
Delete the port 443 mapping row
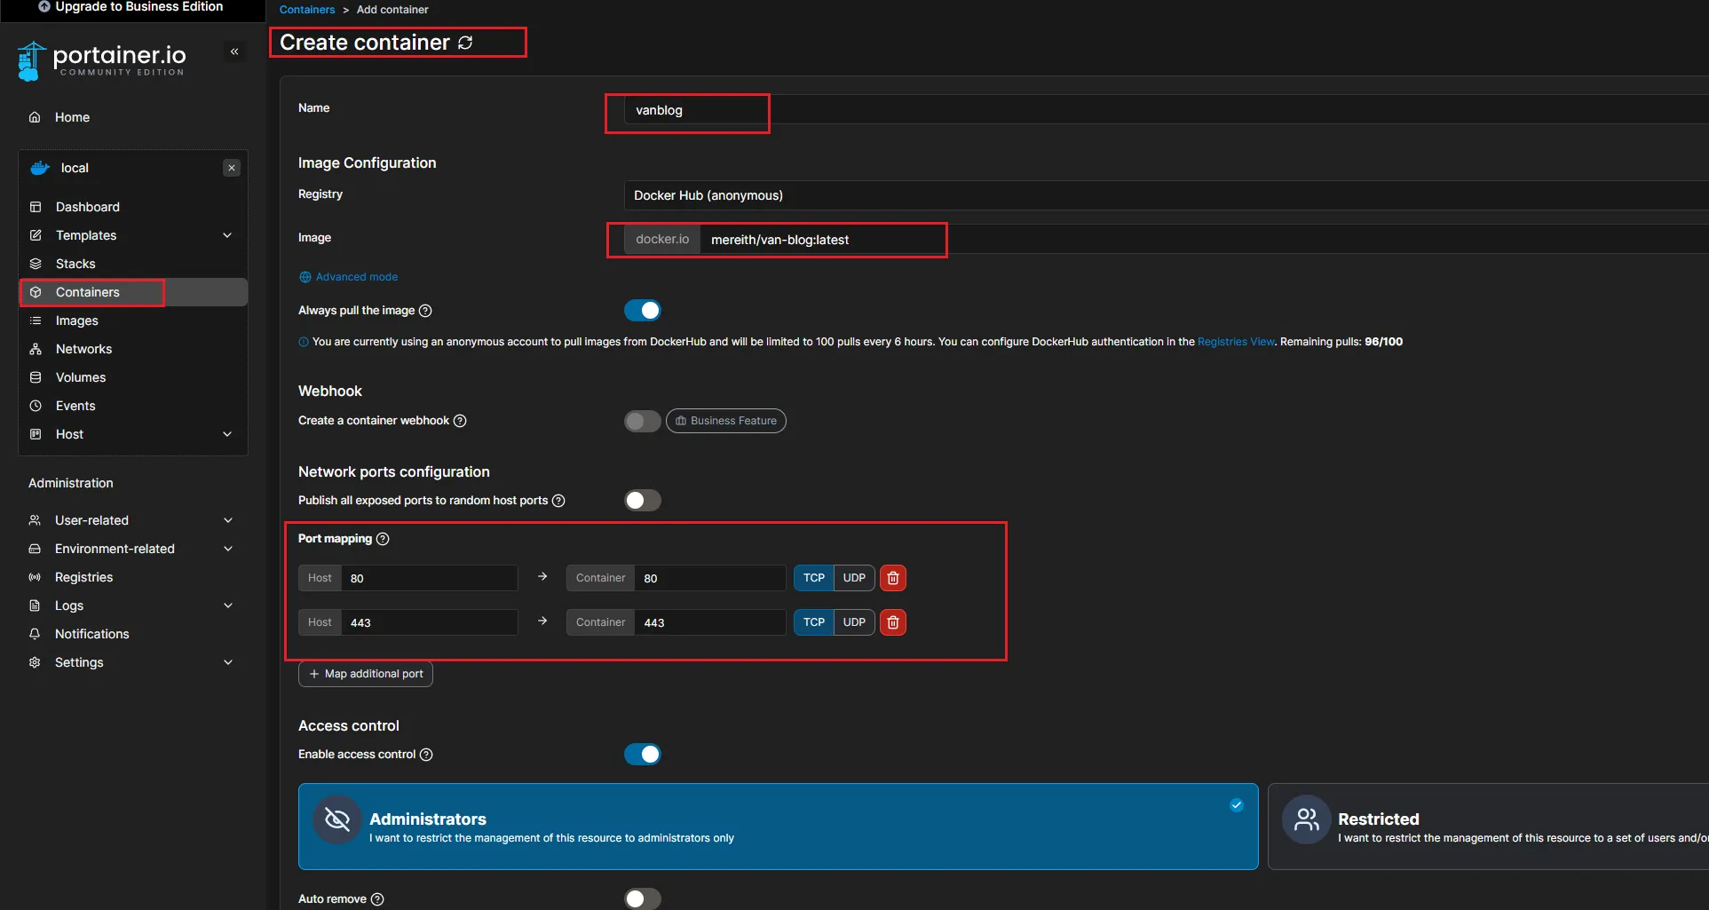click(893, 622)
